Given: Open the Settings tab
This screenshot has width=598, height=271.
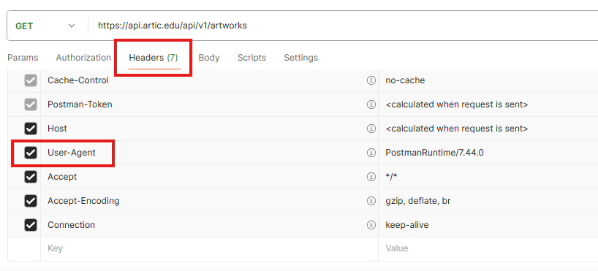Looking at the screenshot, I should pyautogui.click(x=301, y=58).
